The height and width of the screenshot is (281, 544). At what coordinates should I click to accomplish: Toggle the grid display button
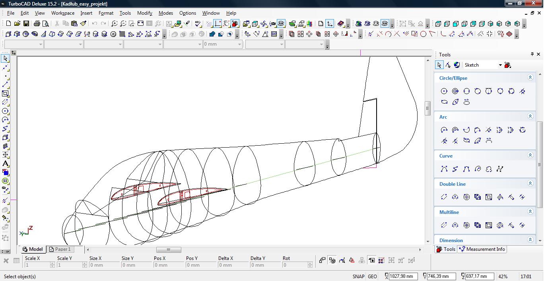[209, 24]
